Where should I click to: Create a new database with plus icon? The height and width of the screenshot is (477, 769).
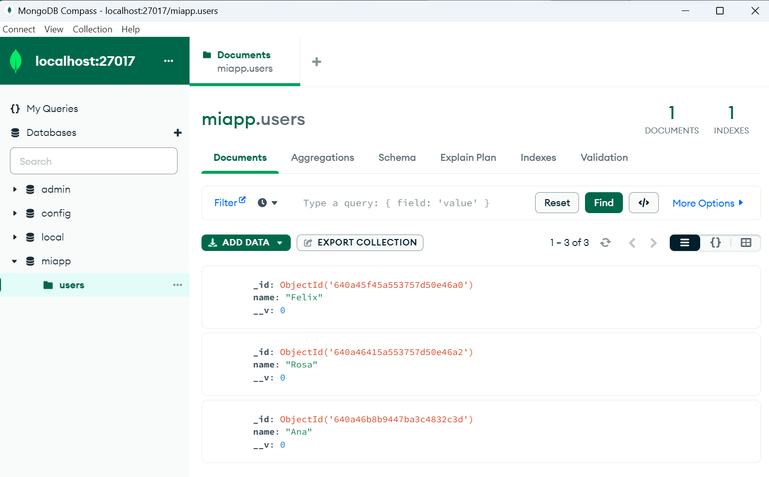click(178, 132)
